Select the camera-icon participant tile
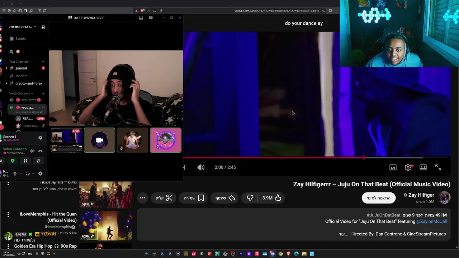 (x=100, y=140)
